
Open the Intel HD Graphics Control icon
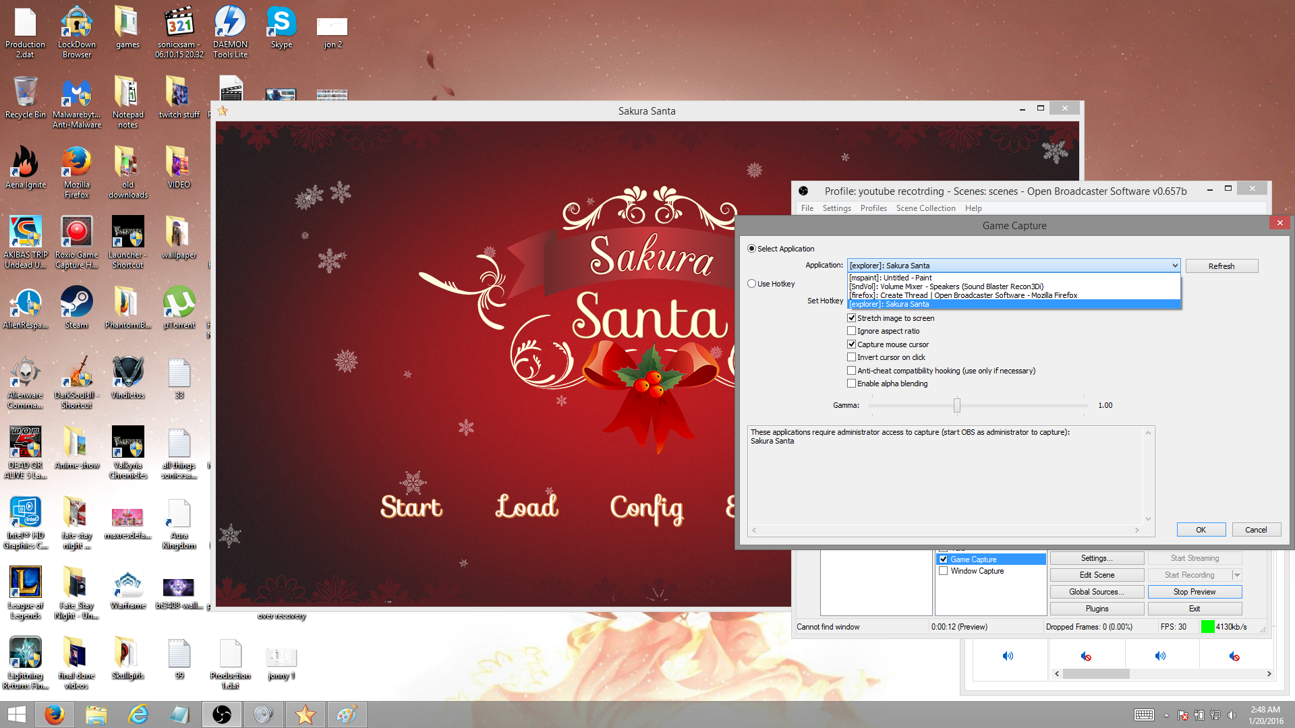tap(26, 522)
